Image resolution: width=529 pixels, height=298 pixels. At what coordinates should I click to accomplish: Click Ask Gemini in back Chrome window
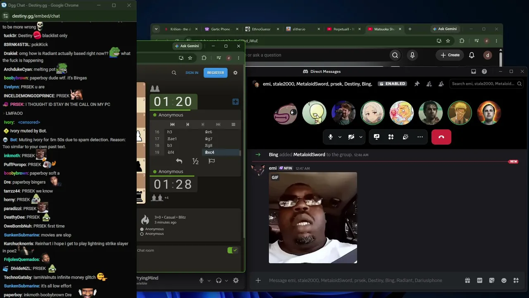(x=444, y=29)
